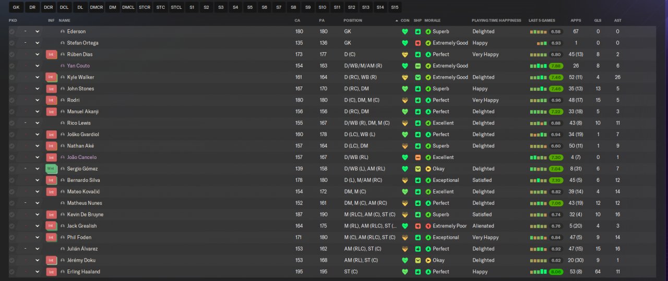Toggle the pick circle for Jack Grealish
The image size is (668, 281).
[12, 226]
